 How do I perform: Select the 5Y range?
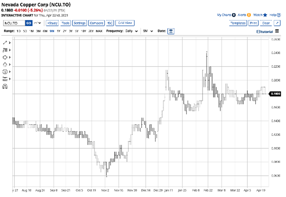(77, 31)
